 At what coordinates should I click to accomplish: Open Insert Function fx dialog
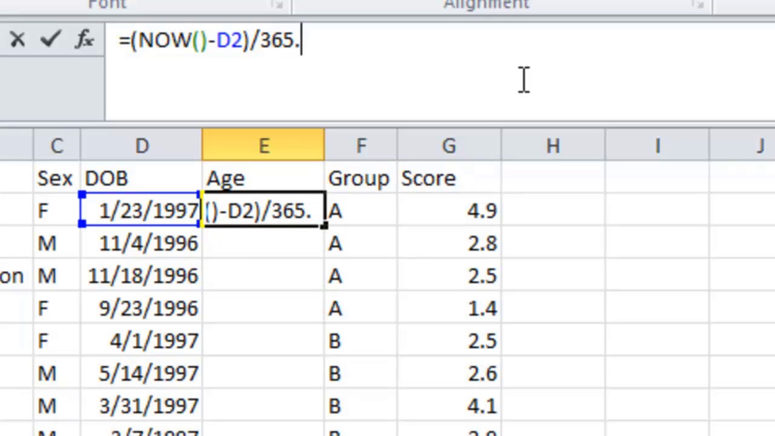tap(84, 40)
